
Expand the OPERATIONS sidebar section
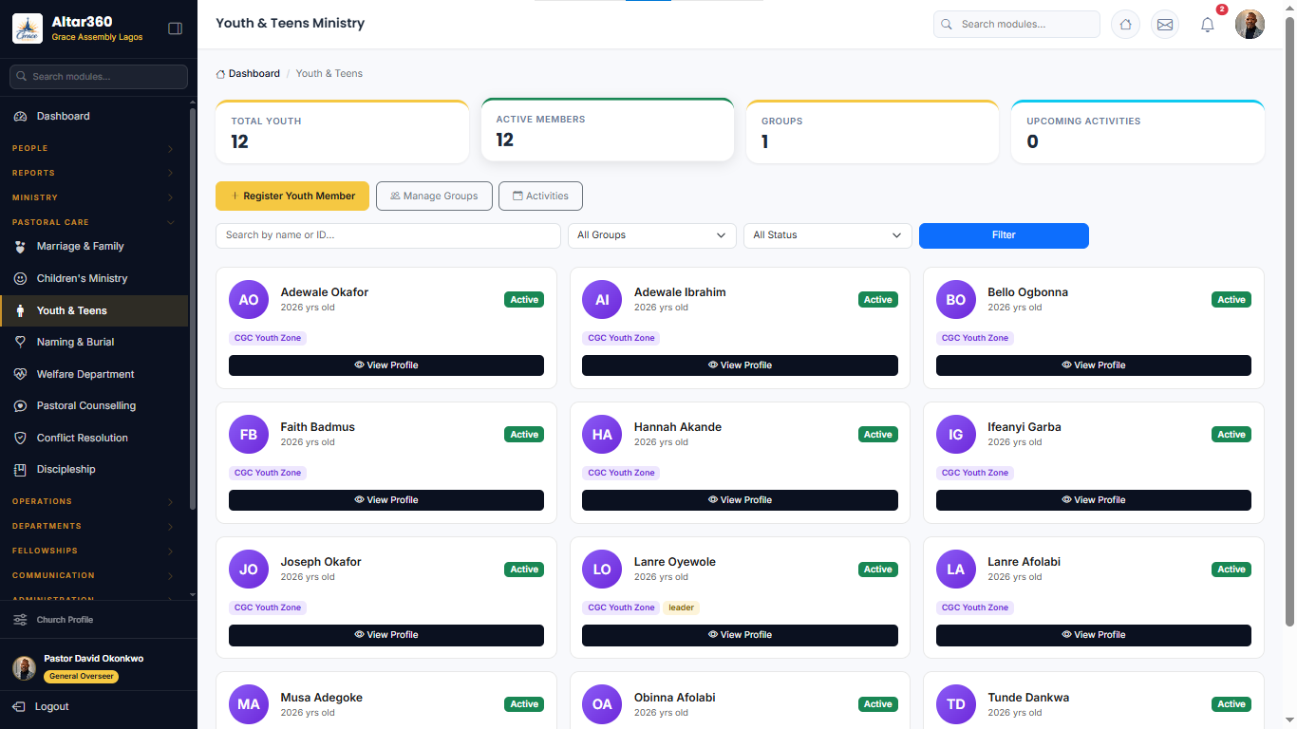pyautogui.click(x=93, y=501)
